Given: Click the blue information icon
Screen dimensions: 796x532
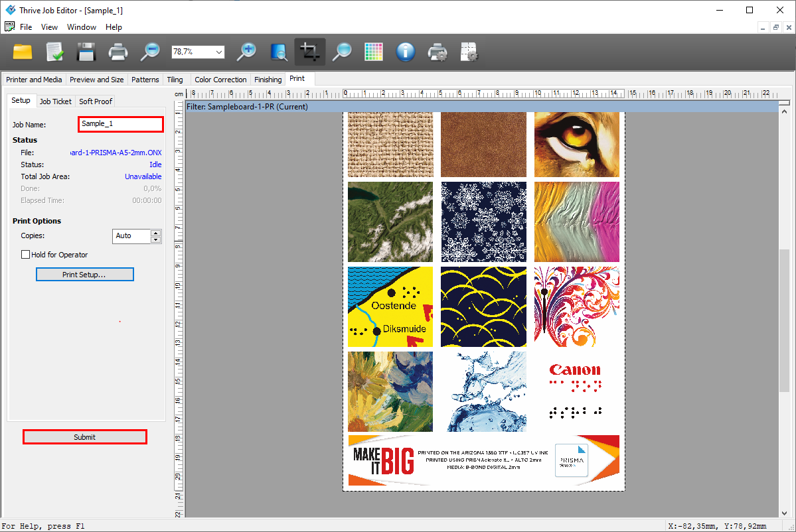Looking at the screenshot, I should 405,52.
